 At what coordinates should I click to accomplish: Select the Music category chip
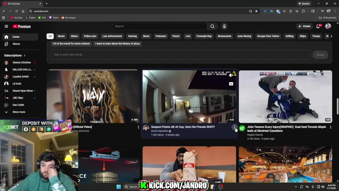point(61,36)
